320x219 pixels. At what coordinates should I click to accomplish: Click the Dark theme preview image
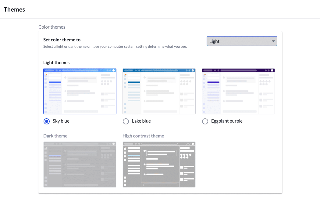coord(80,165)
